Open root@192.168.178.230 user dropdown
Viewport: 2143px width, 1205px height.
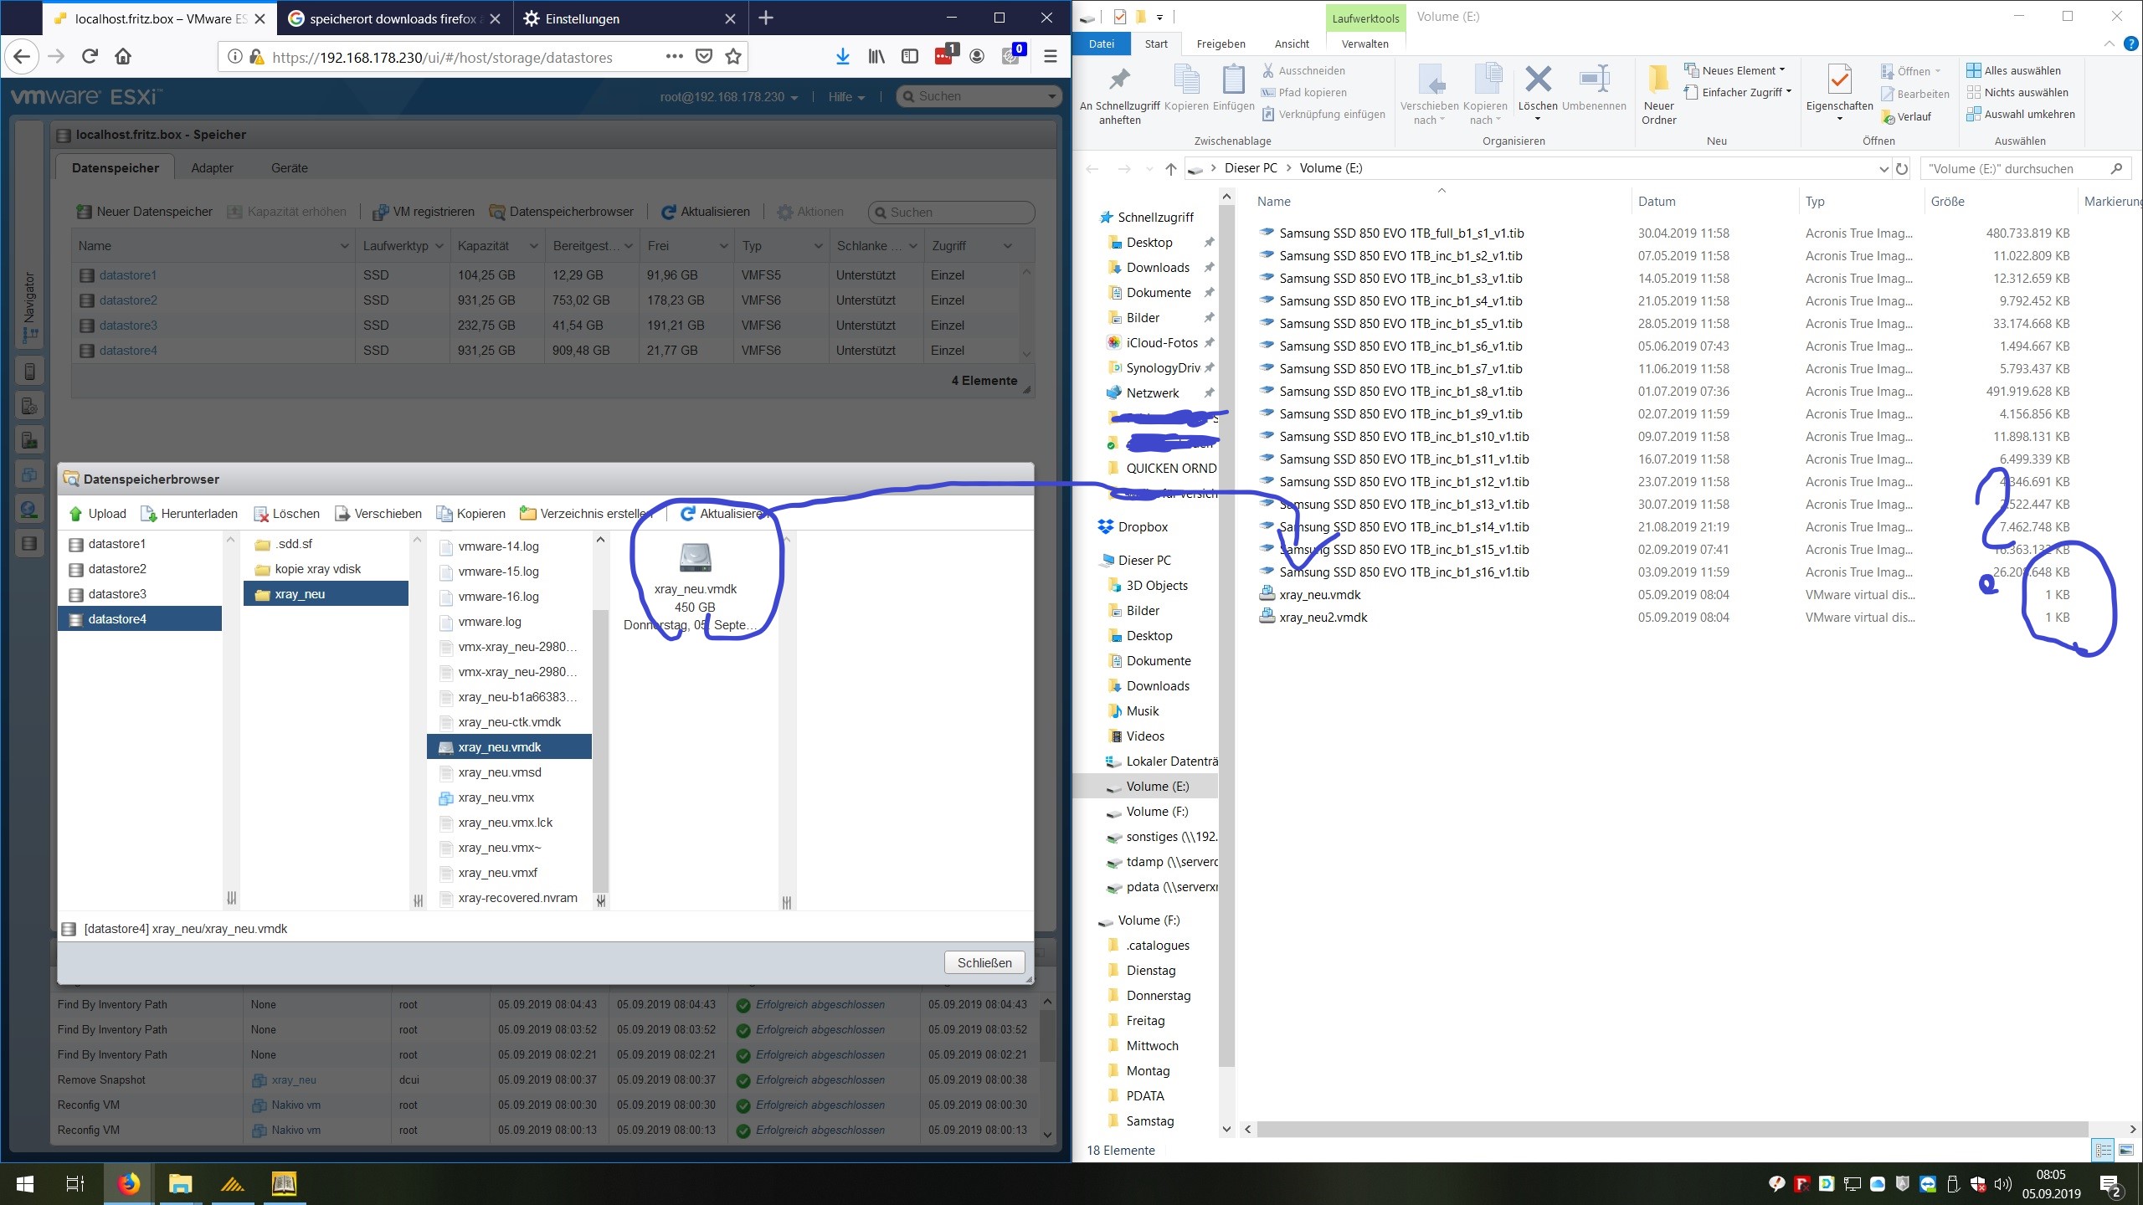click(728, 97)
